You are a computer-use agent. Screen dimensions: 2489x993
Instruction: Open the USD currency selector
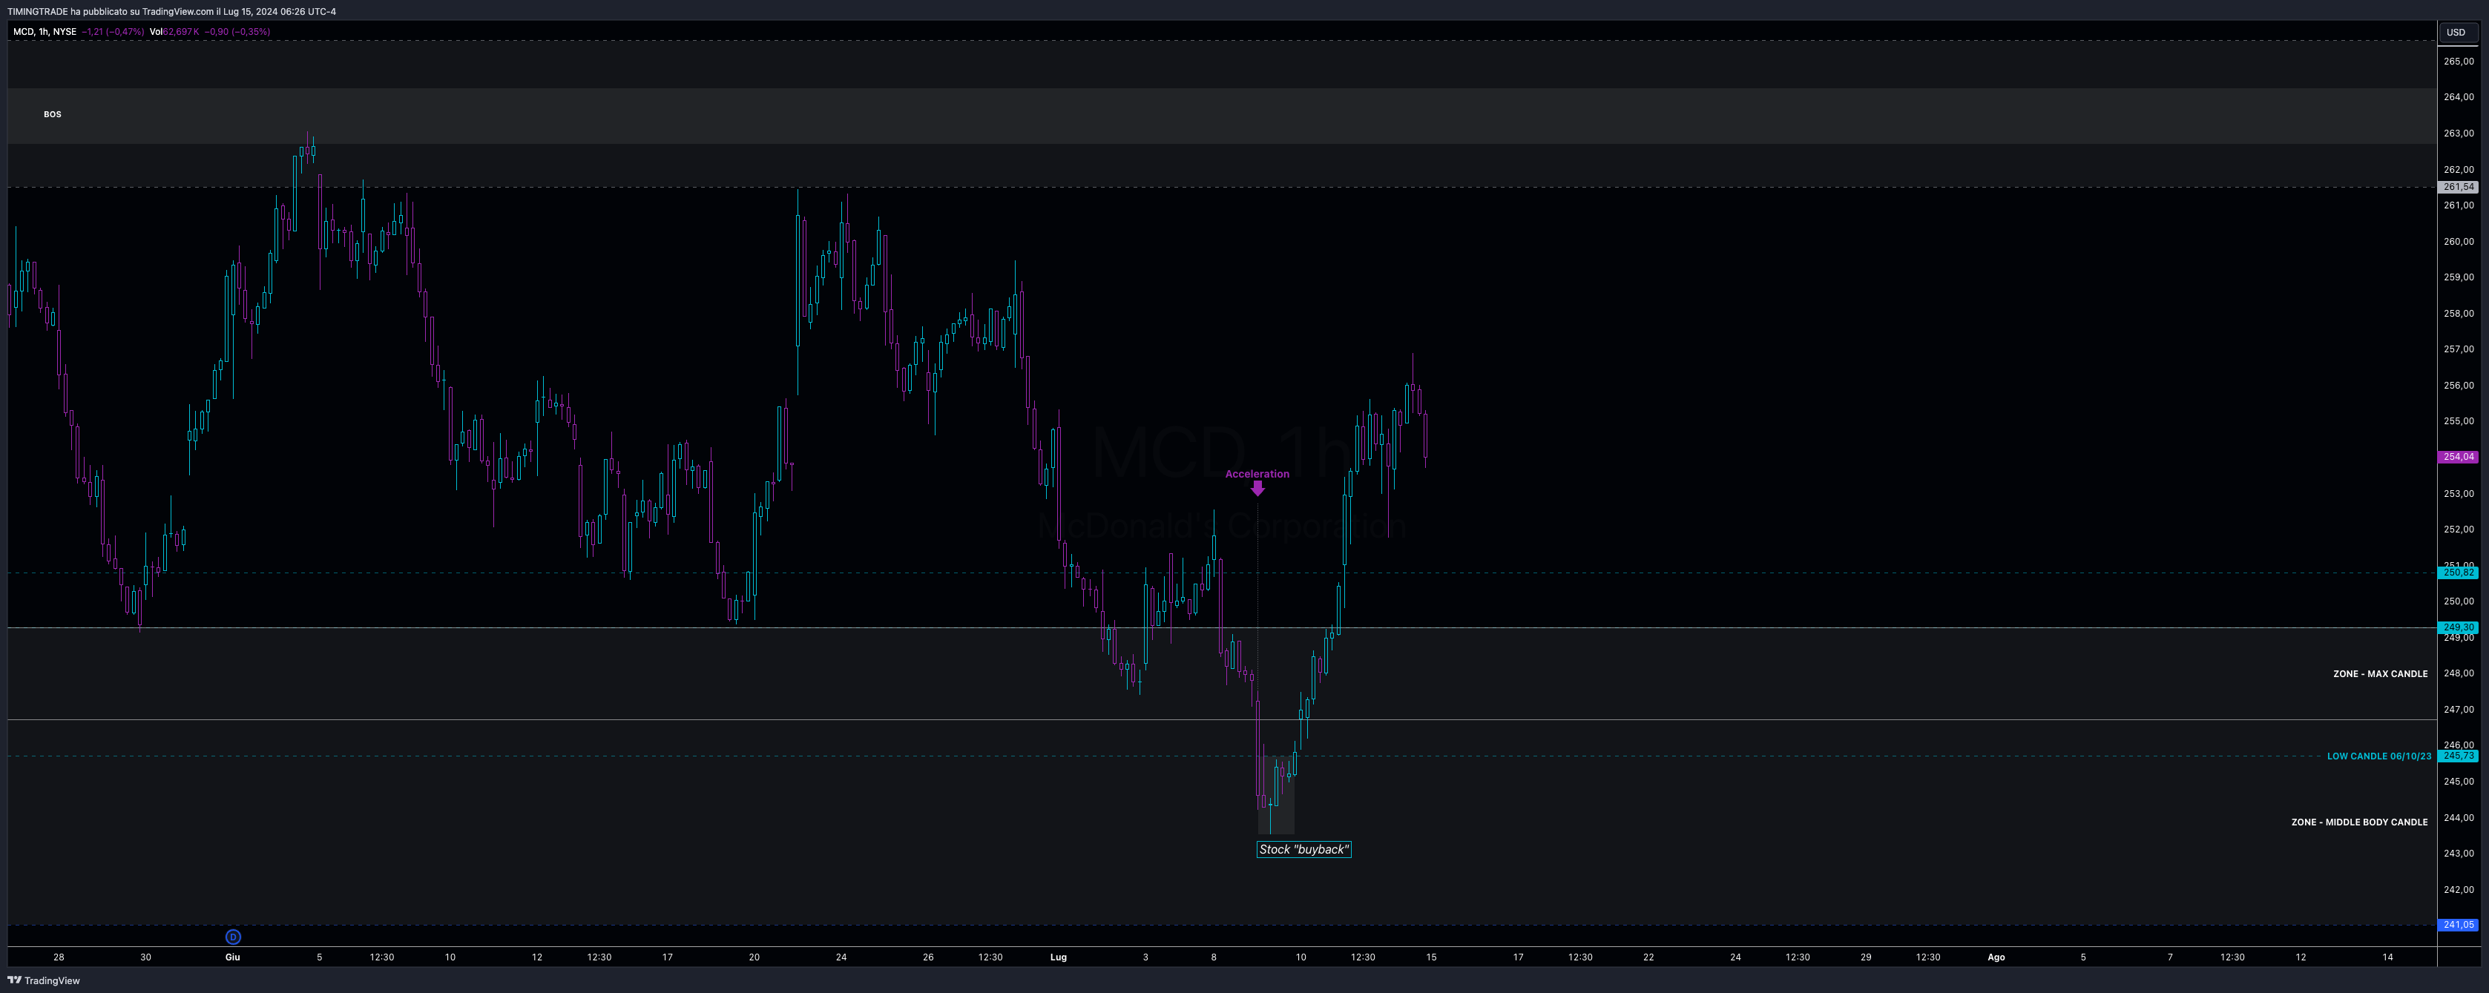pos(2455,32)
